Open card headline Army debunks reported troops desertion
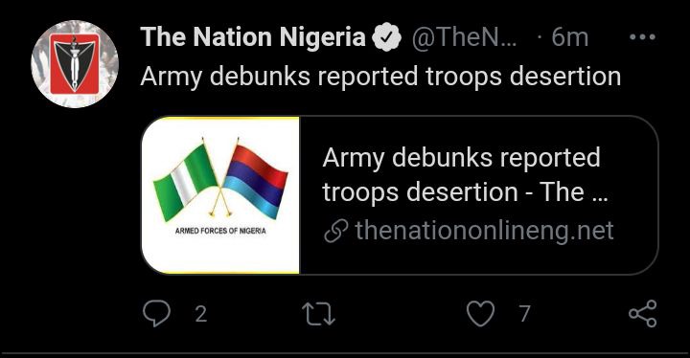Screen dimensions: 690x358 point(465,174)
